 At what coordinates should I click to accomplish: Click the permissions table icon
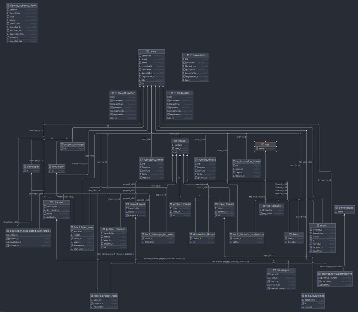(x=336, y=208)
